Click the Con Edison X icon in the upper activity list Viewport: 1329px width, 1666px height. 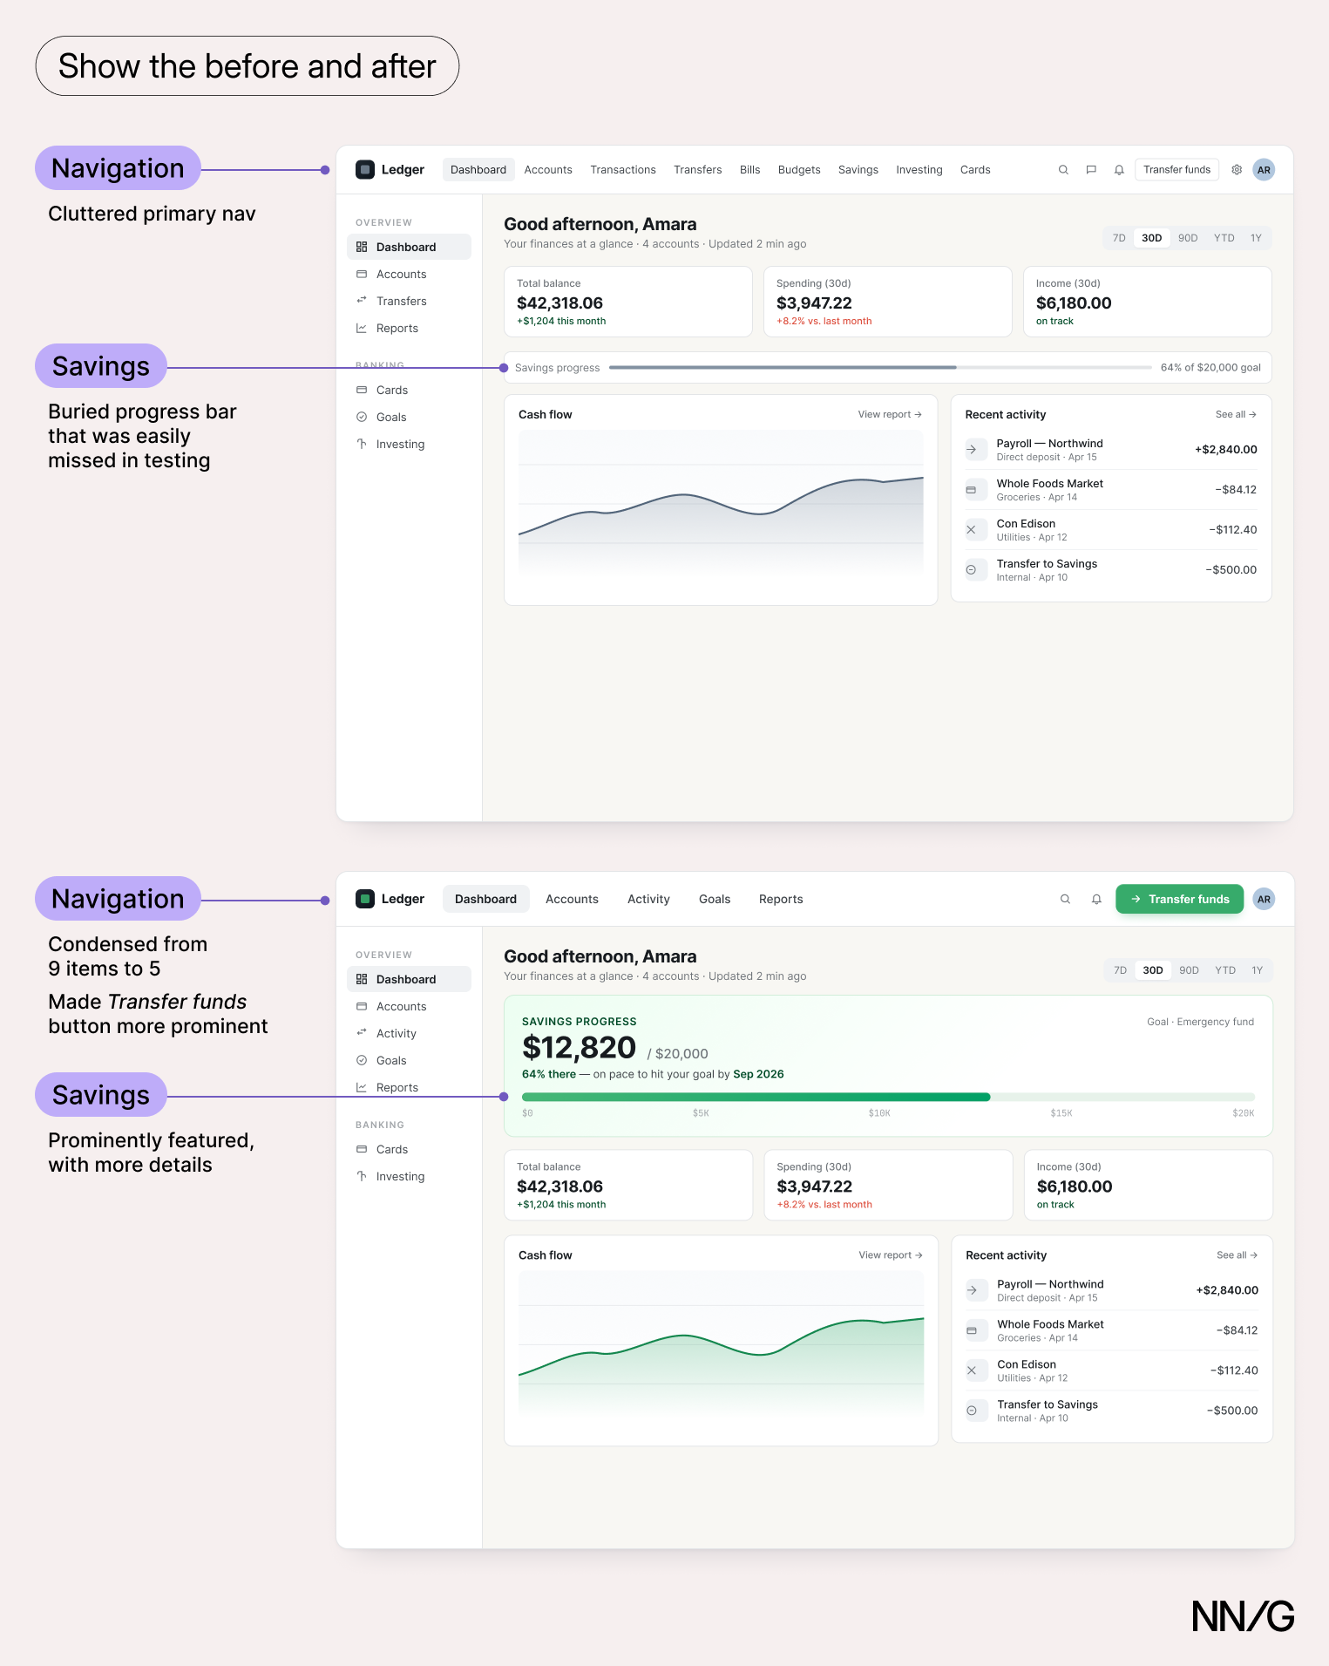coord(971,529)
